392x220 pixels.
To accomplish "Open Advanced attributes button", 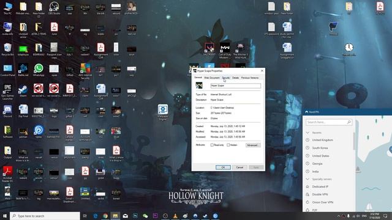I will [253, 145].
